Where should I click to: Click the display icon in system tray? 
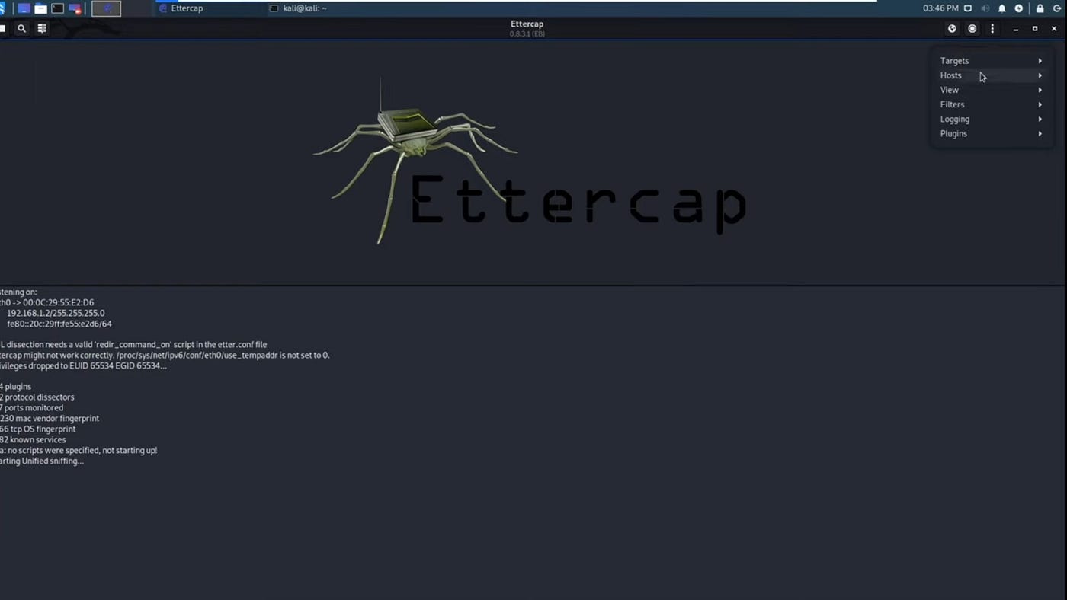[x=968, y=8]
